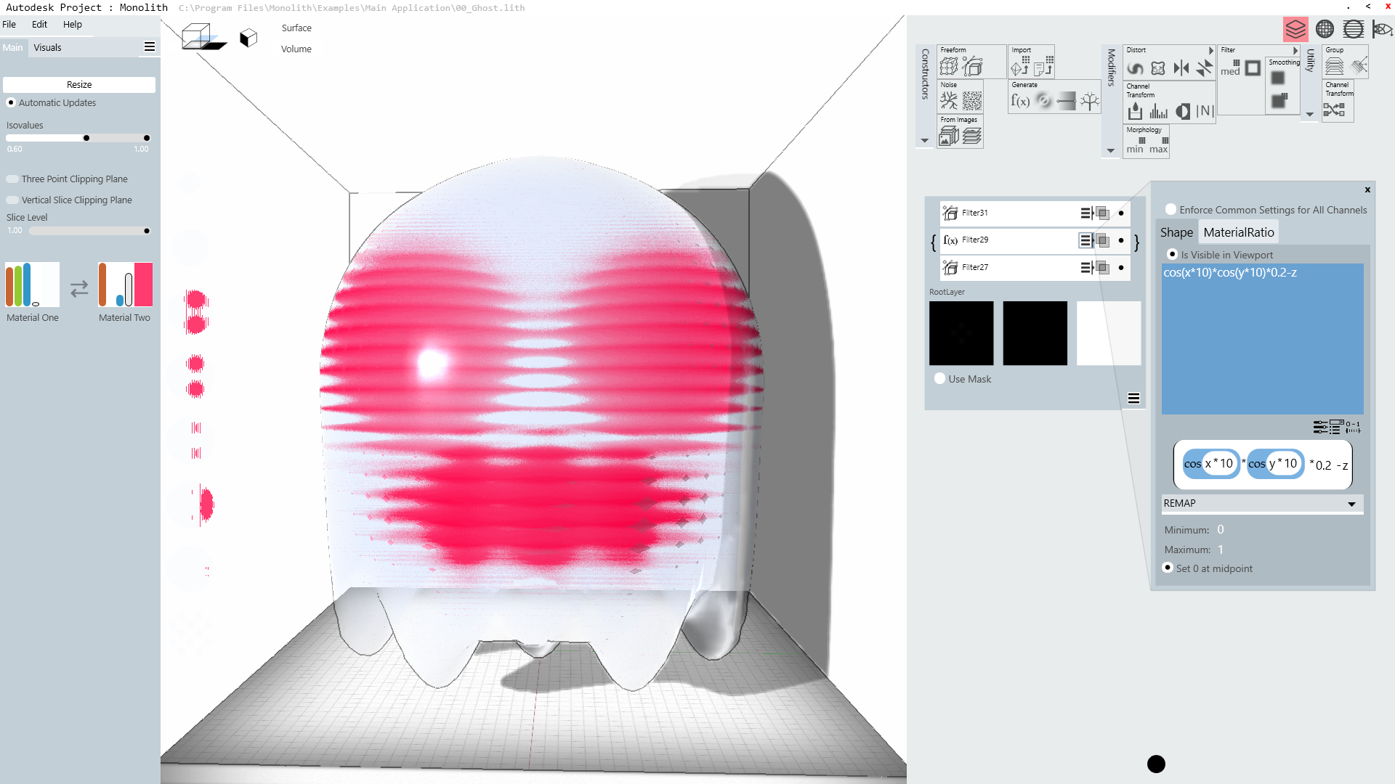Choose the median filter icon
Image resolution: width=1395 pixels, height=784 pixels.
click(1230, 69)
